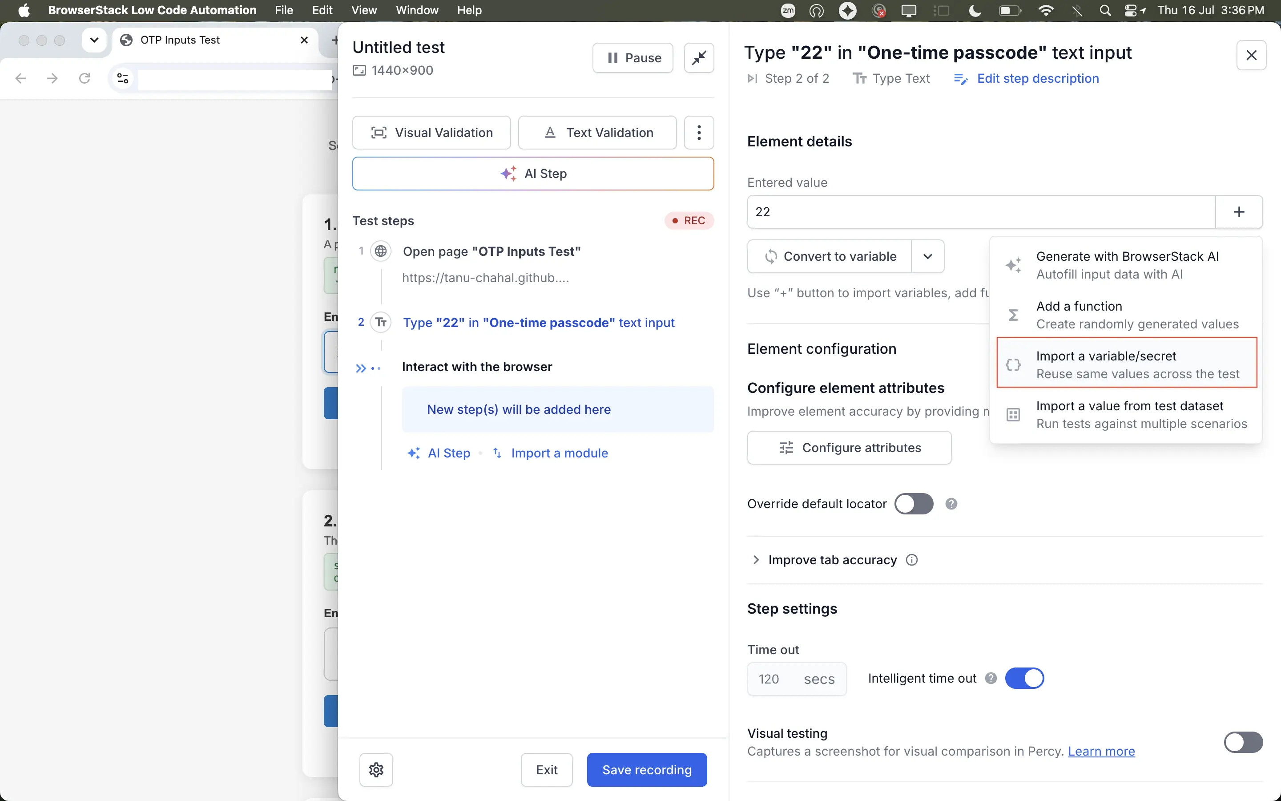Click the small AI Step link below steps
Viewport: 1281px width, 801px height.
tap(439, 453)
